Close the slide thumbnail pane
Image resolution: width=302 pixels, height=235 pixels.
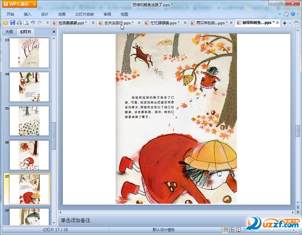point(54,32)
